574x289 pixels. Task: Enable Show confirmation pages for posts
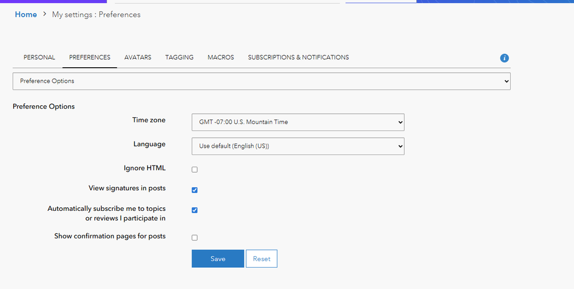194,237
